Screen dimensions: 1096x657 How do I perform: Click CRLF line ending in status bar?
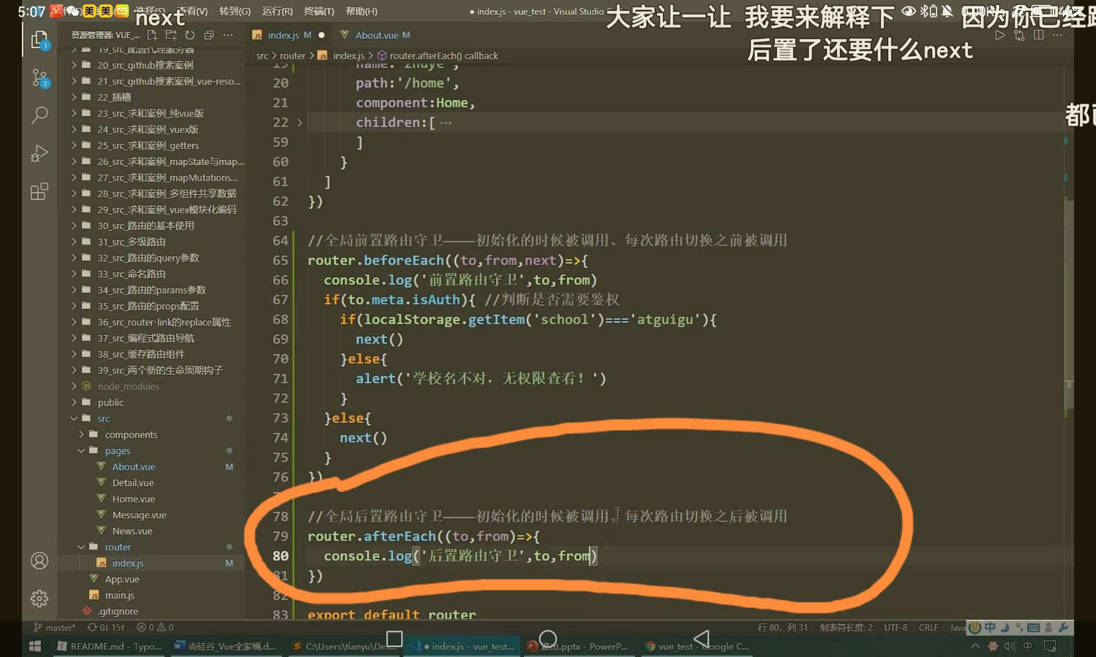coord(928,627)
